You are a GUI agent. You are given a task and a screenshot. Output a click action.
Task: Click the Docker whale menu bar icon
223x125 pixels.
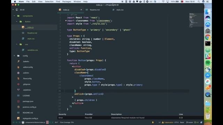140,1
